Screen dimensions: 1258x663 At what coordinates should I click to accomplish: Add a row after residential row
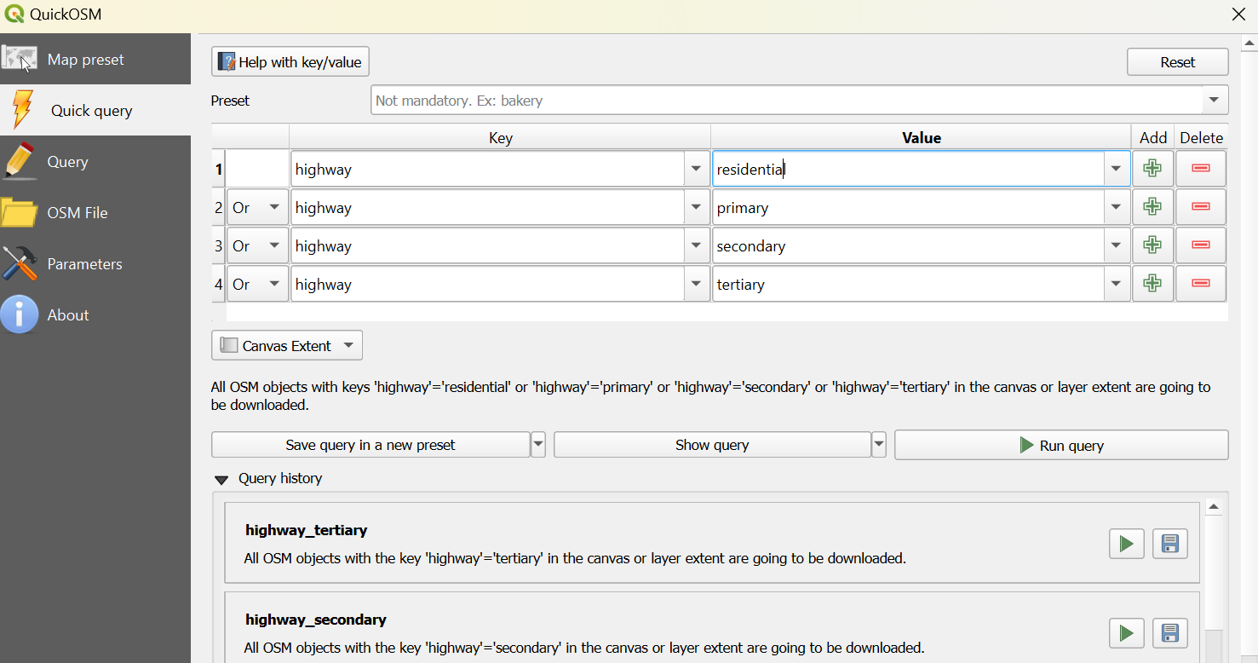point(1152,169)
